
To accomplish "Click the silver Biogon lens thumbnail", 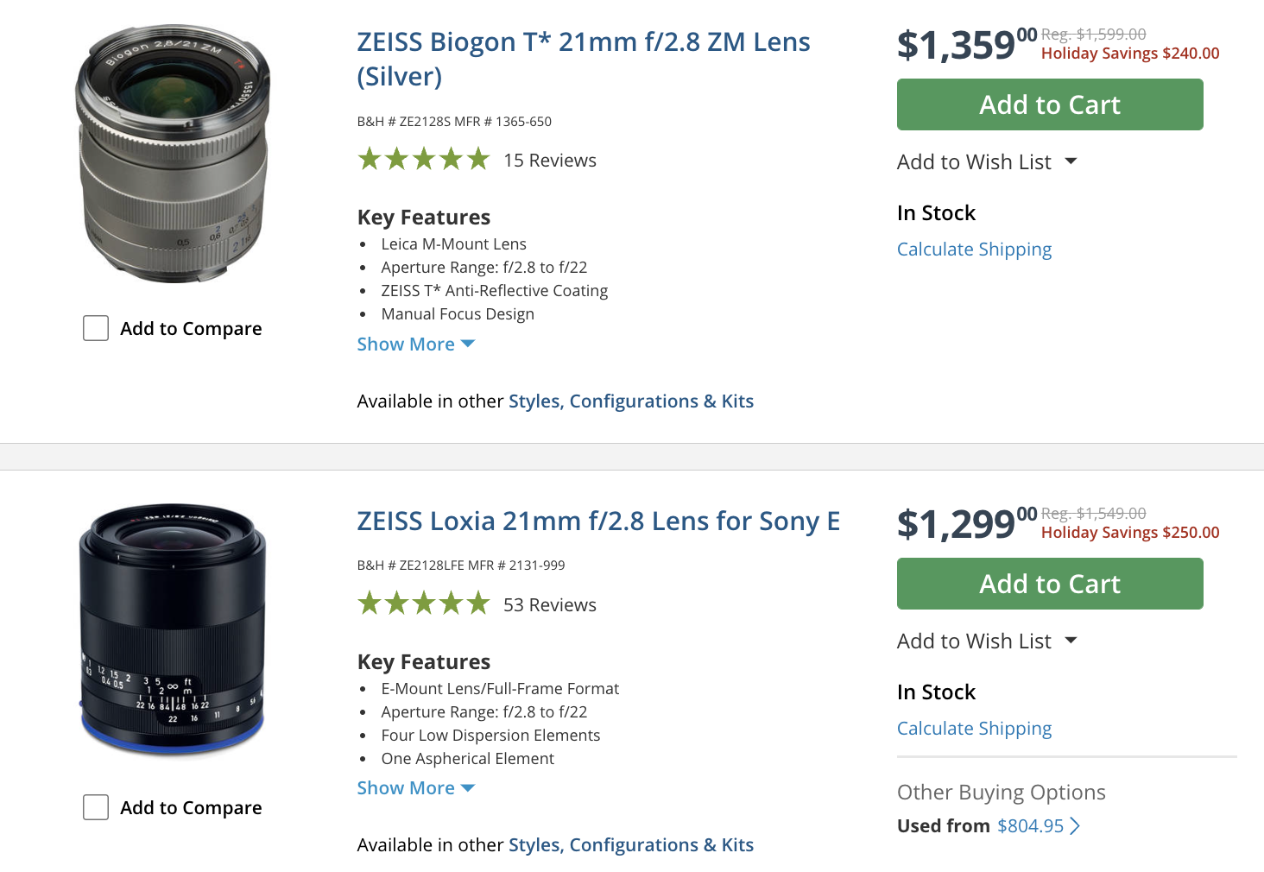I will click(x=174, y=154).
